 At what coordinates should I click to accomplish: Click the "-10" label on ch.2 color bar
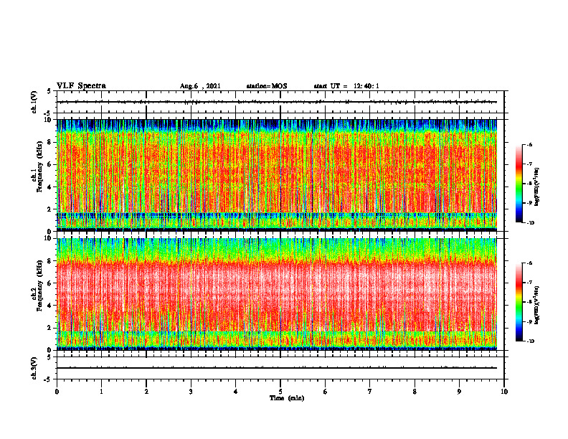pos(530,341)
